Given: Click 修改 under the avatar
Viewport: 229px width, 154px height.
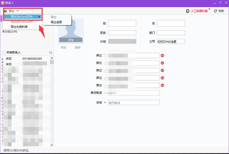Looking at the screenshot, I should point(63,47).
